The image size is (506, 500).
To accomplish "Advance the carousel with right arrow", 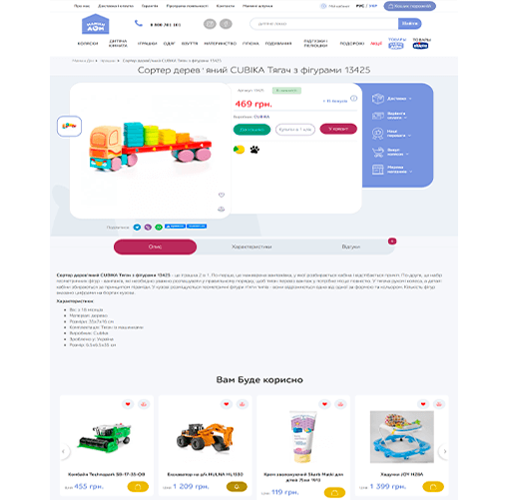I will [444, 451].
